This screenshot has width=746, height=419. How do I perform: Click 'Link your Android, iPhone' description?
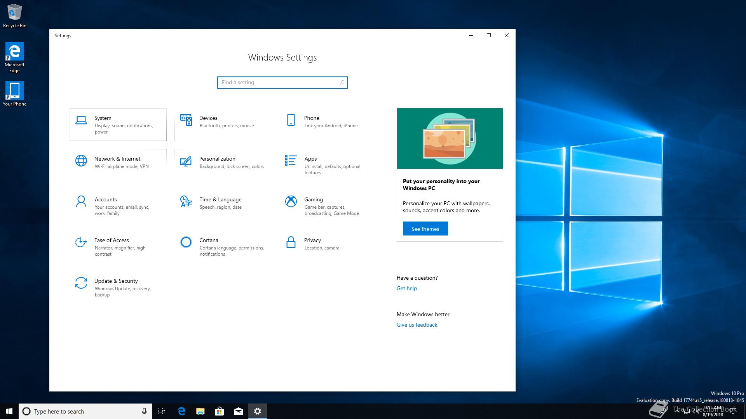coord(331,126)
